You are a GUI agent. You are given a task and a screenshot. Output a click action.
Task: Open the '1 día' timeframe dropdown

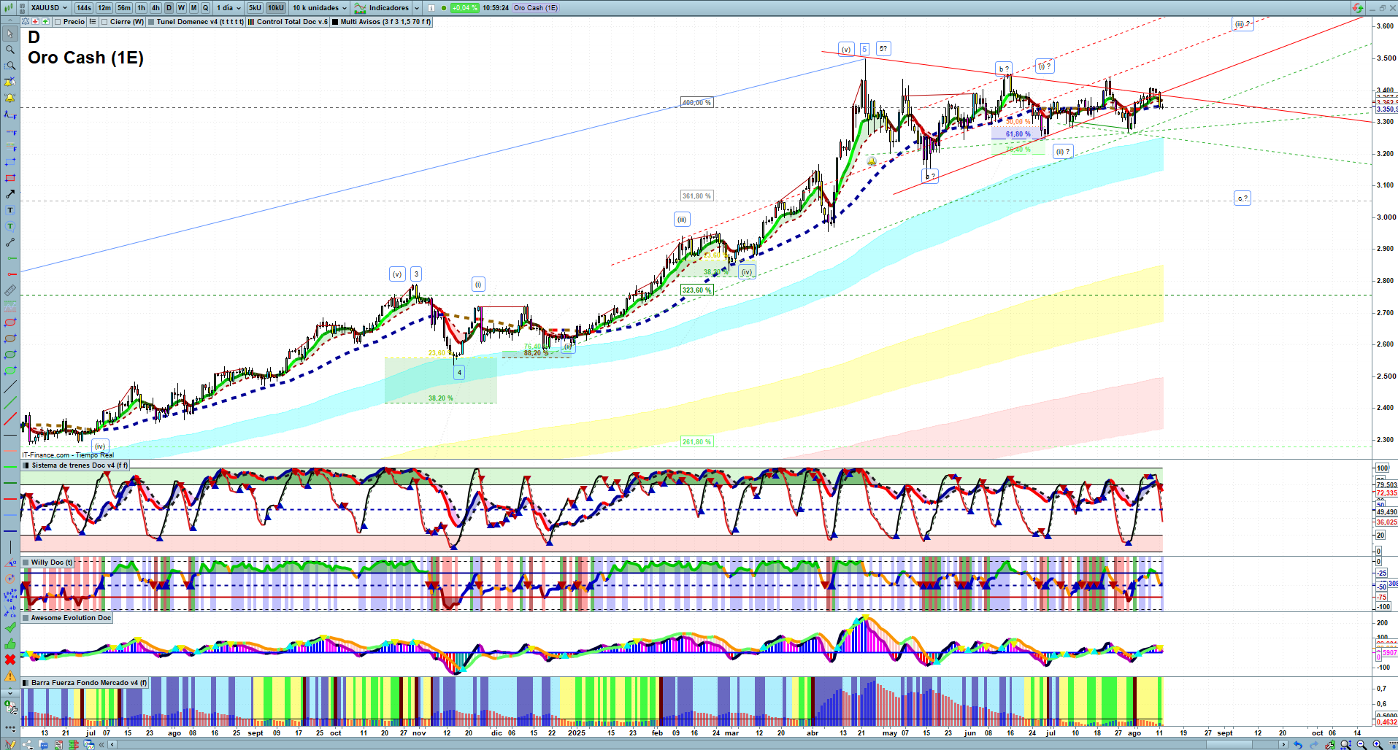(228, 8)
